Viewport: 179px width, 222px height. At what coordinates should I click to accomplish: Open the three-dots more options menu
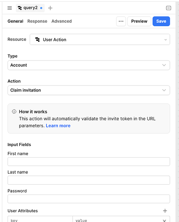(x=121, y=21)
